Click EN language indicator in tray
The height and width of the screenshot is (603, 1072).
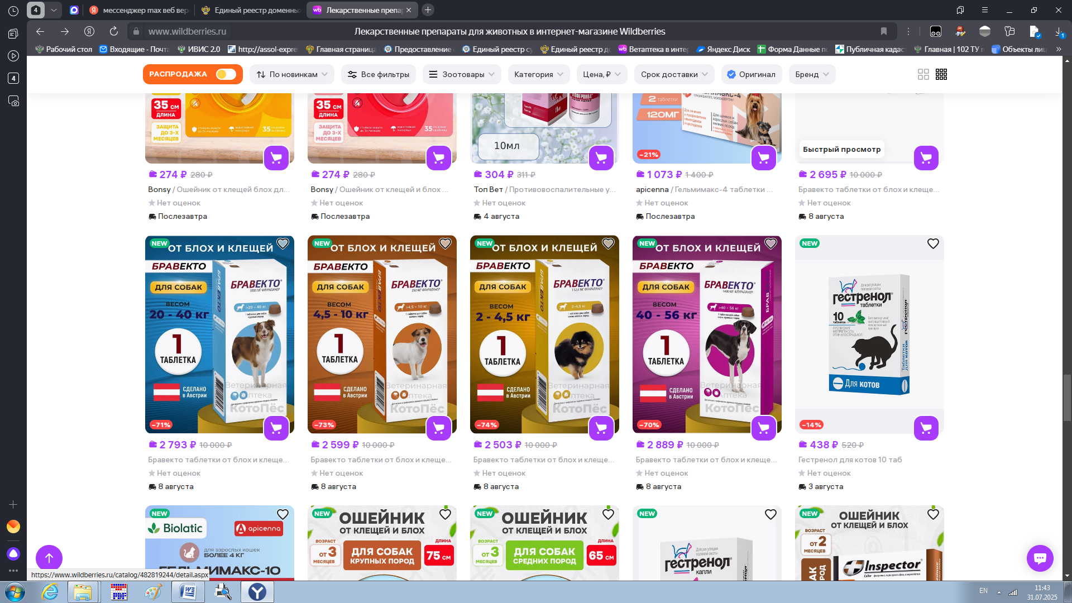(983, 591)
